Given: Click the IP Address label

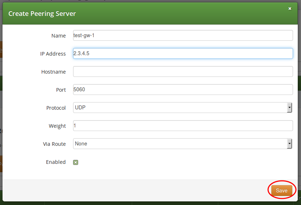Looking at the screenshot, I should click(53, 54).
